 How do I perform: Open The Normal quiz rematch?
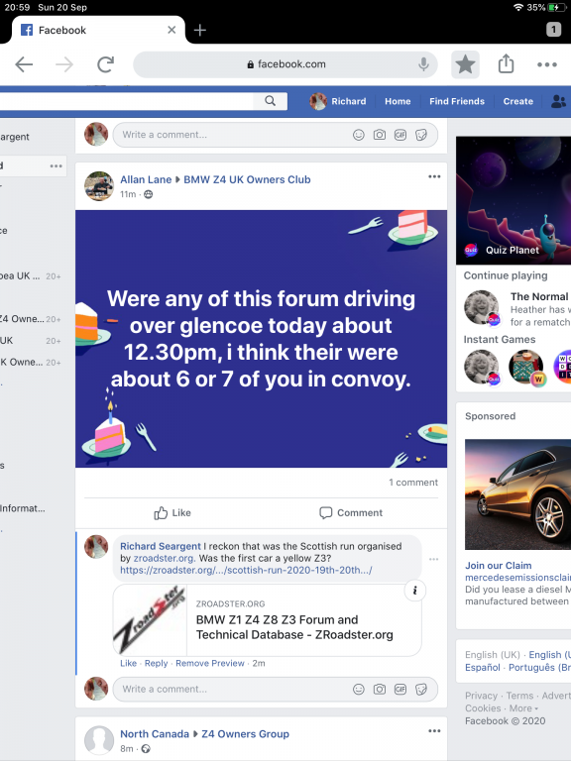click(517, 309)
